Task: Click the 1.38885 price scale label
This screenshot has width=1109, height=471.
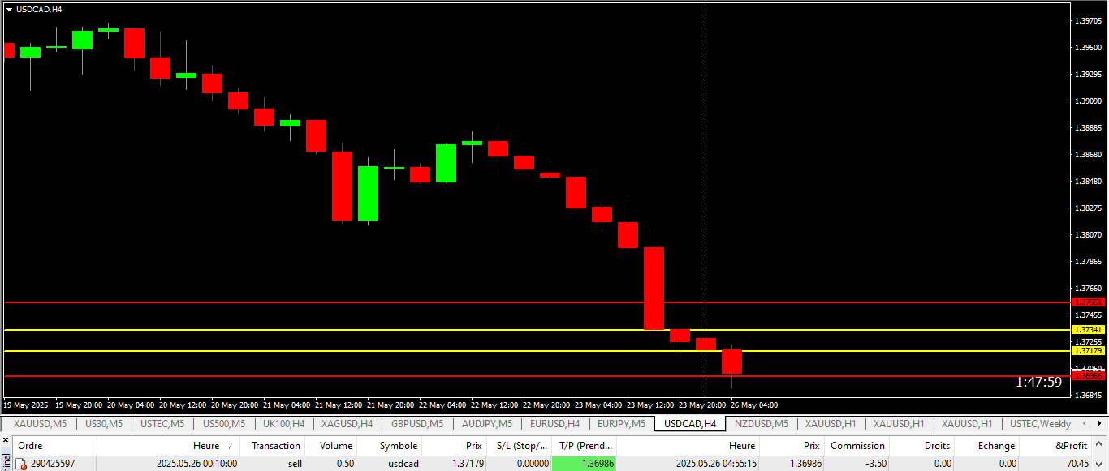Action: 1088,128
